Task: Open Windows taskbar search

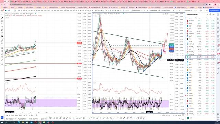Action: click(x=6, y=123)
